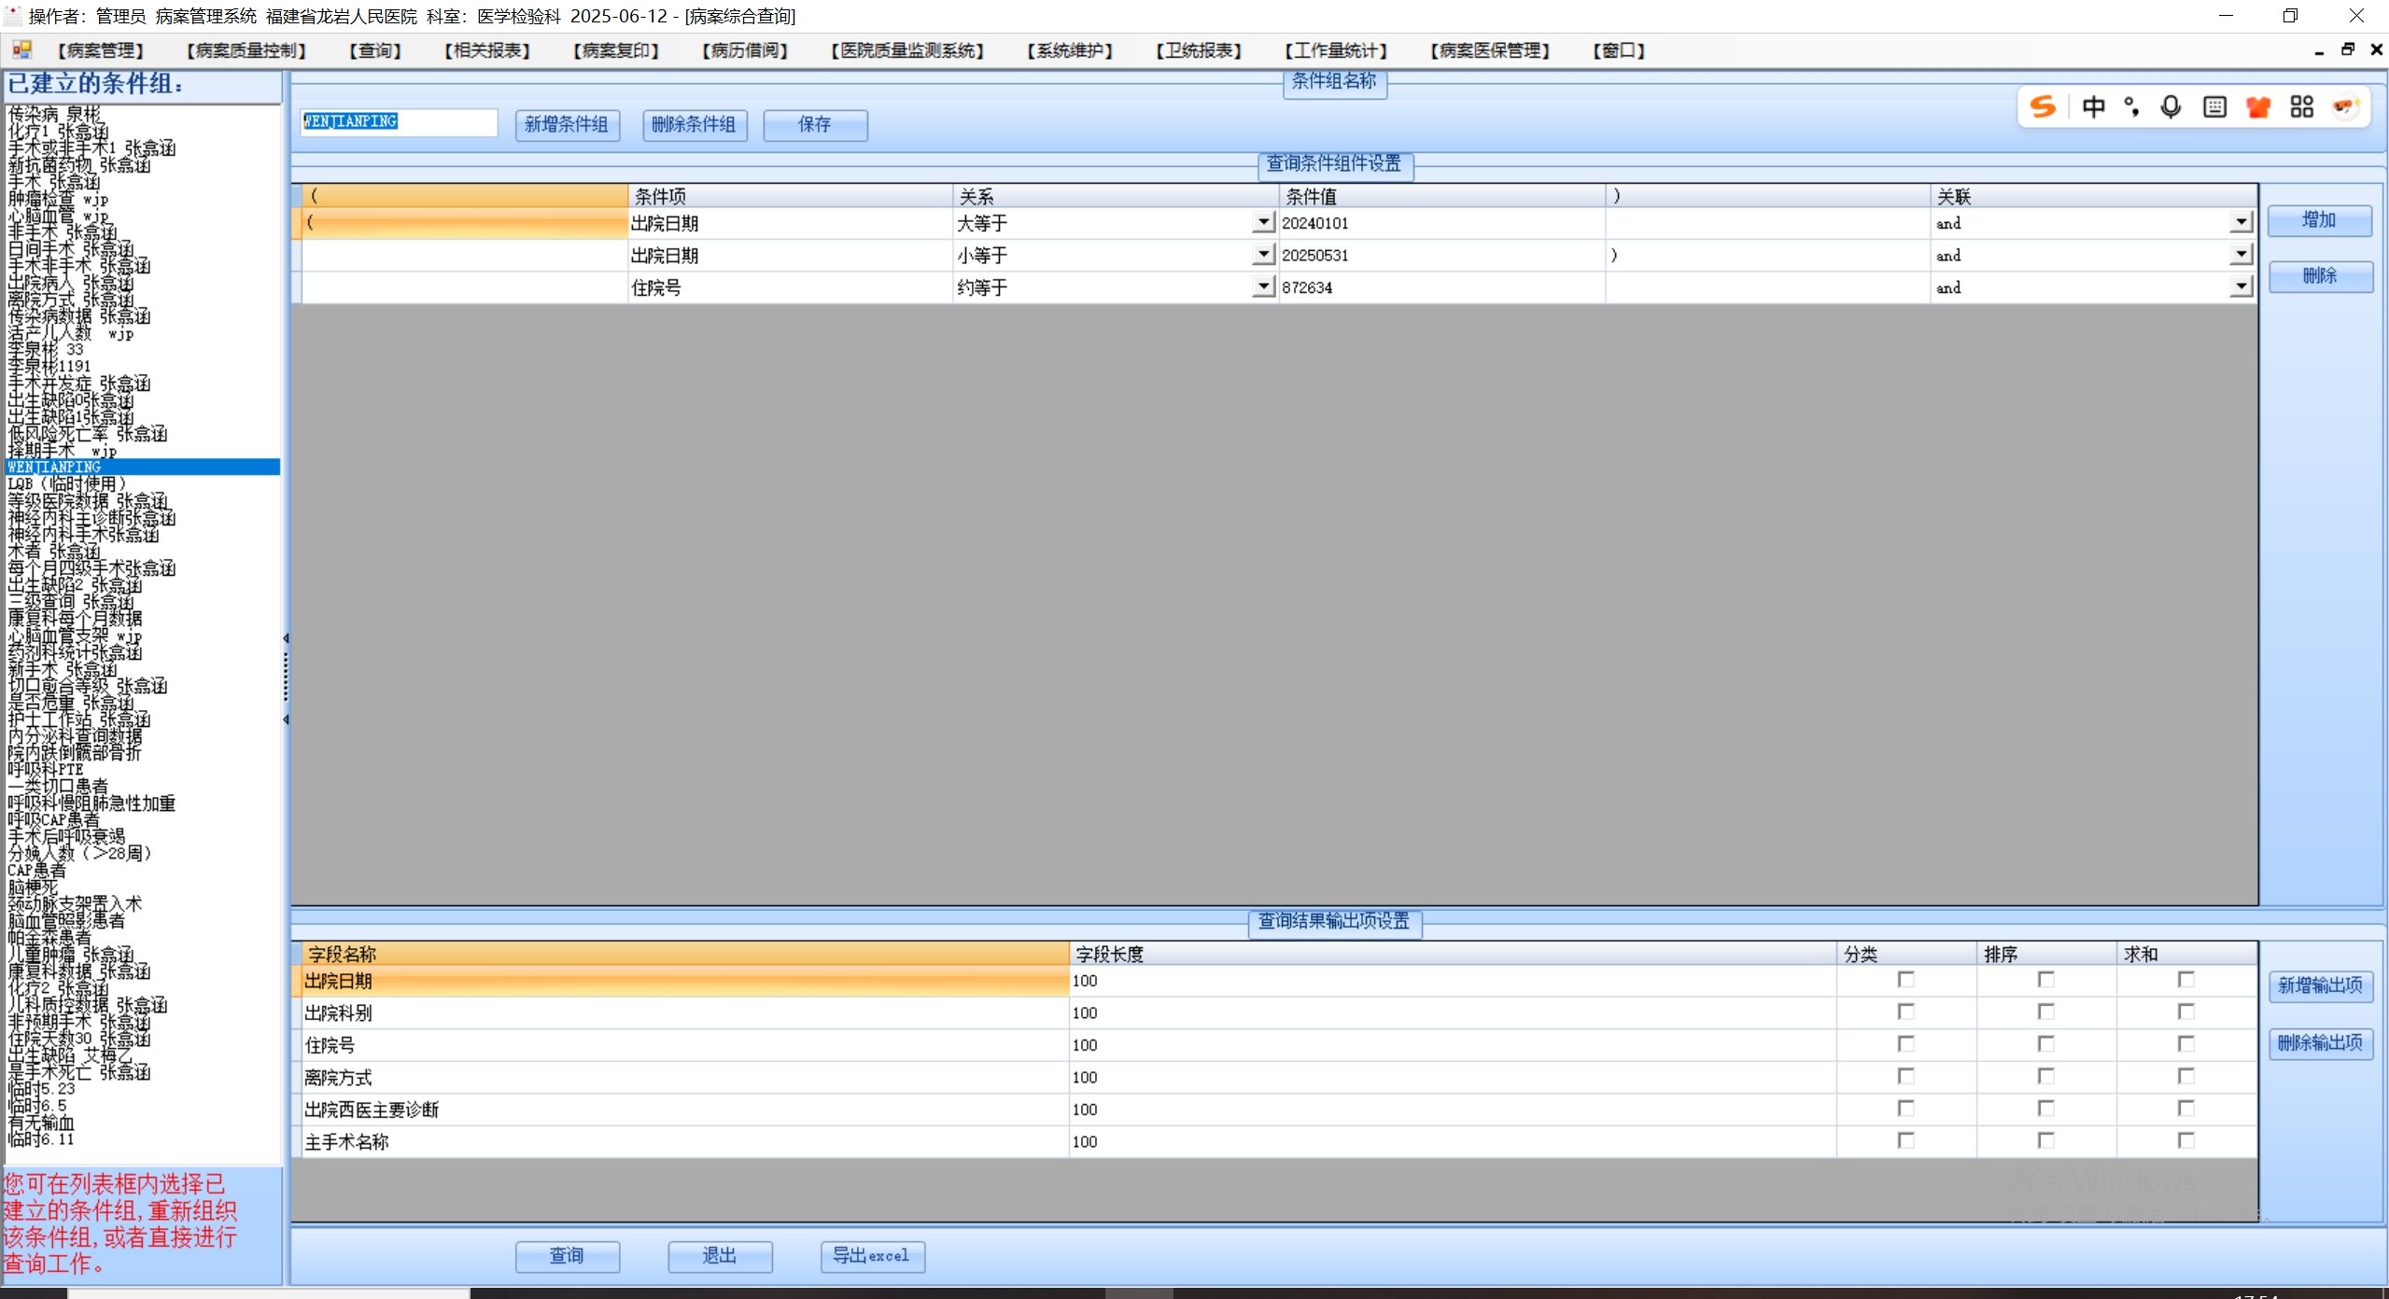Image resolution: width=2389 pixels, height=1299 pixels.
Task: Click the 新增条件组 button
Action: [x=567, y=124]
